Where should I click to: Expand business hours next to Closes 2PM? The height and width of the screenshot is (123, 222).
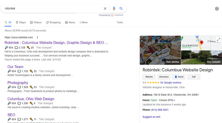pos(174,100)
